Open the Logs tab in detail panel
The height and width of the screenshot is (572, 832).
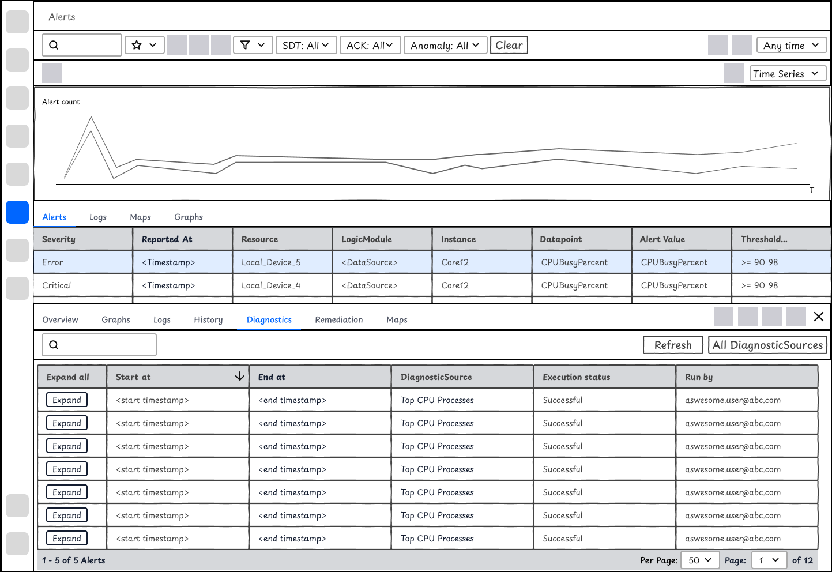162,319
